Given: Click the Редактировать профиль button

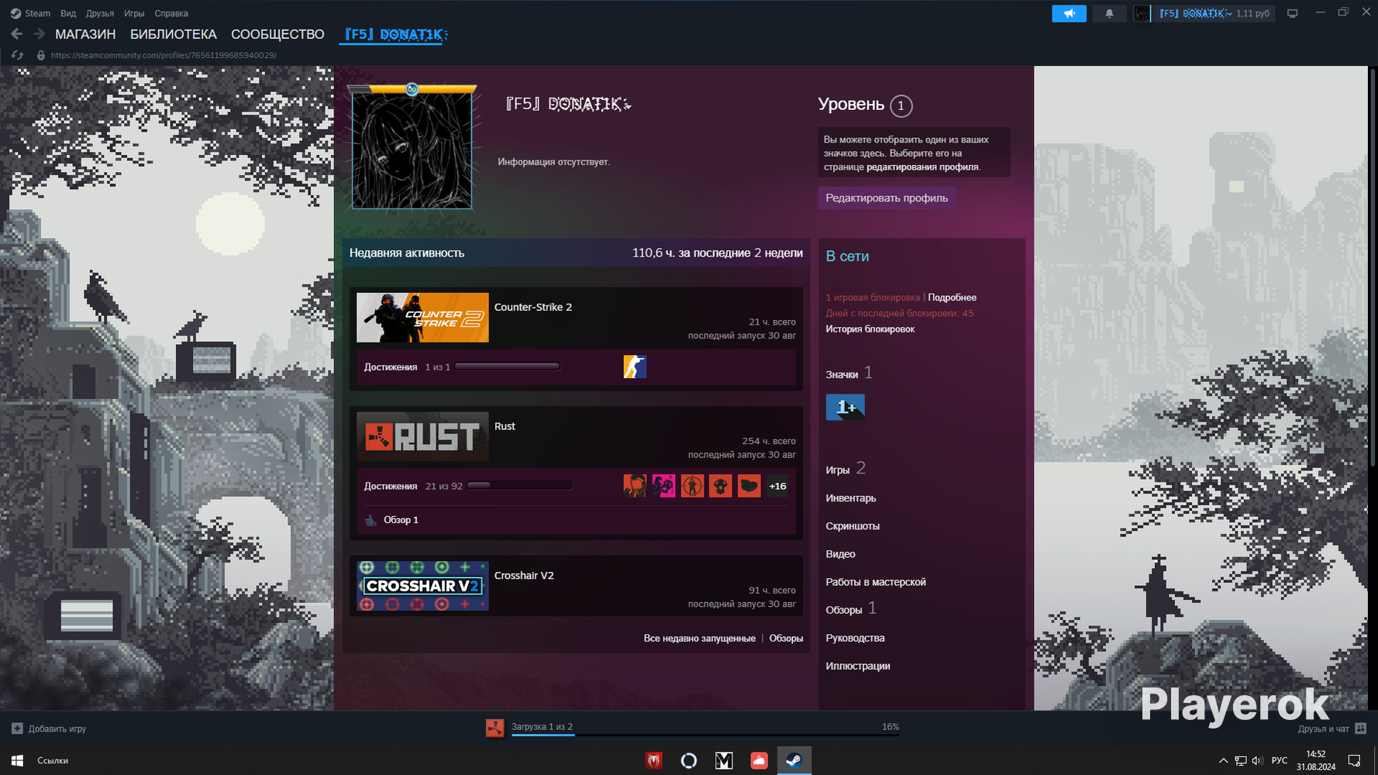Looking at the screenshot, I should pyautogui.click(x=887, y=198).
